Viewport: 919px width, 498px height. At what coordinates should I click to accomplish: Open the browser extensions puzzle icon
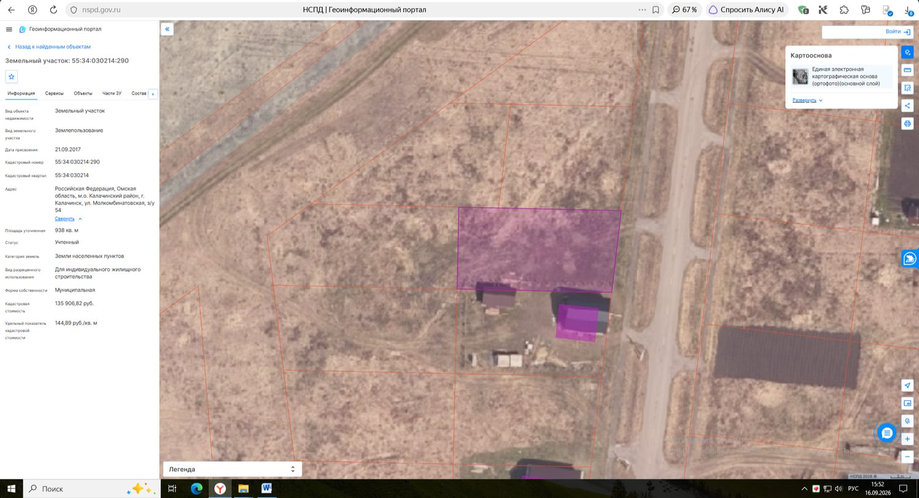tap(844, 10)
